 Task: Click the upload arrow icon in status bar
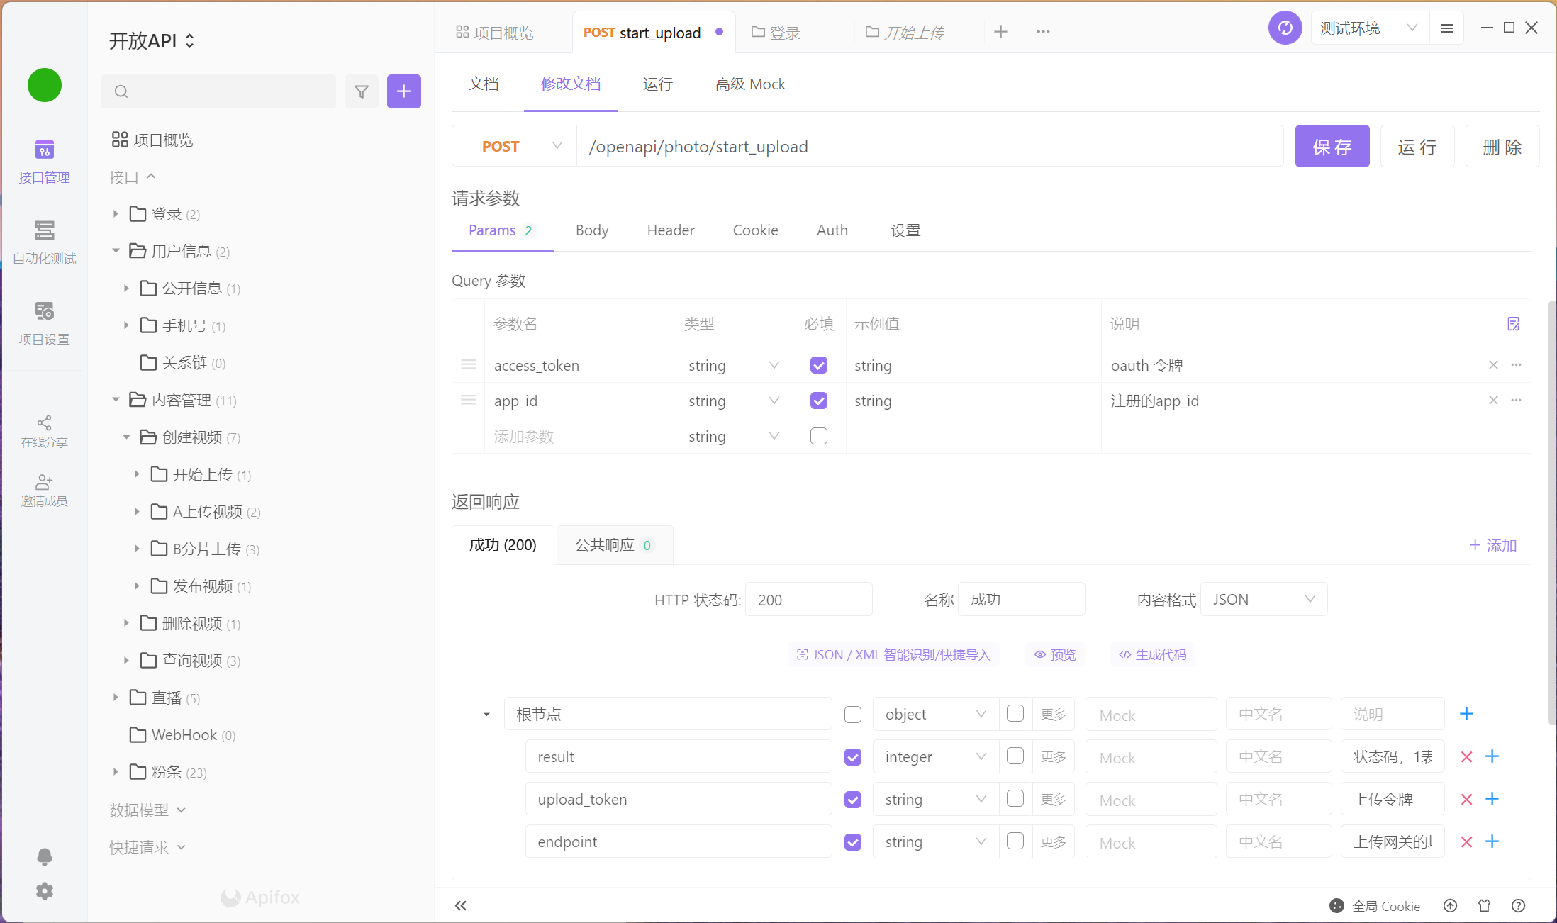1451,905
